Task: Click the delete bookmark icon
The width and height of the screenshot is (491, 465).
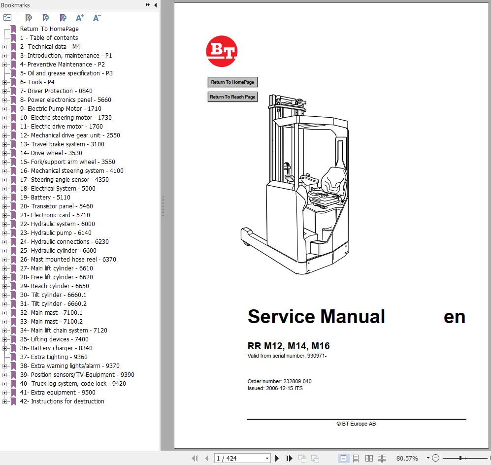Action: [x=29, y=18]
